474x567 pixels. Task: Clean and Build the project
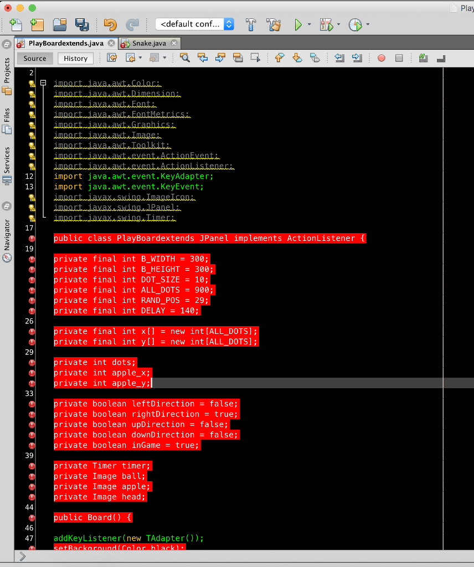273,24
